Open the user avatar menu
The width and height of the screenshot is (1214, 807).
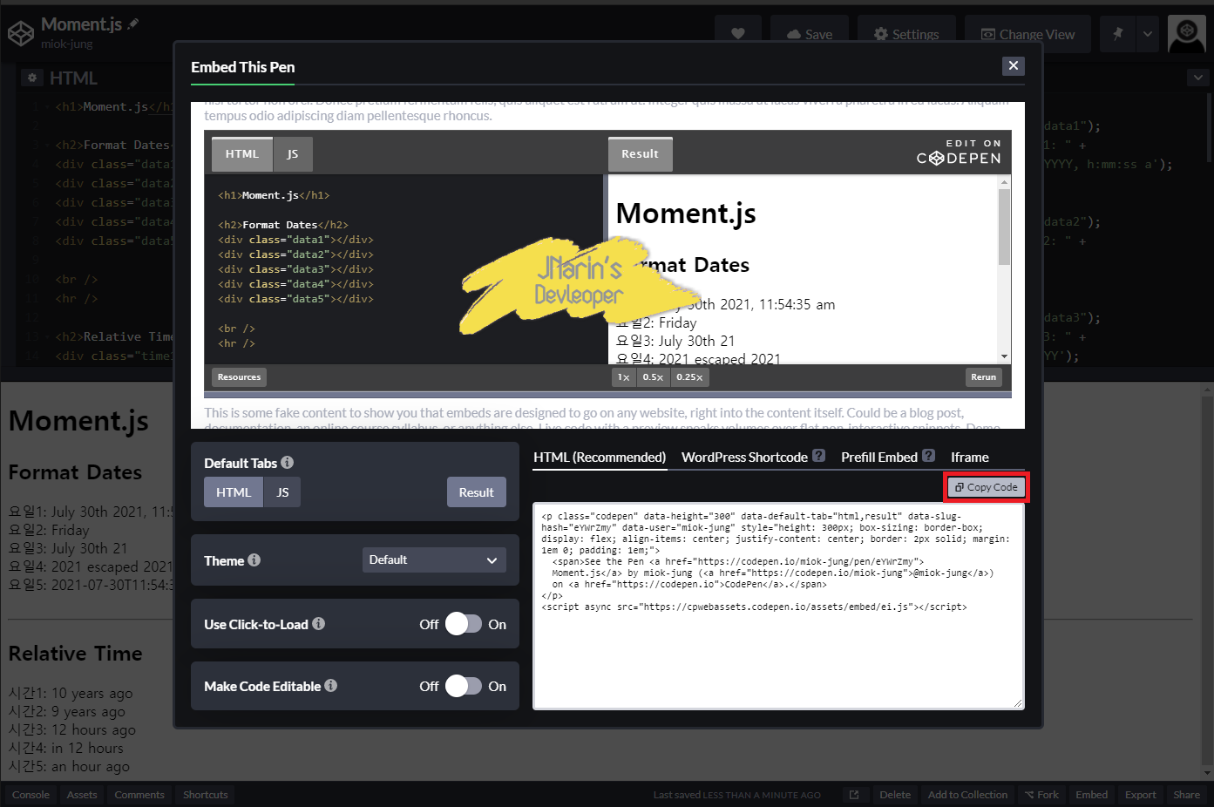point(1187,34)
